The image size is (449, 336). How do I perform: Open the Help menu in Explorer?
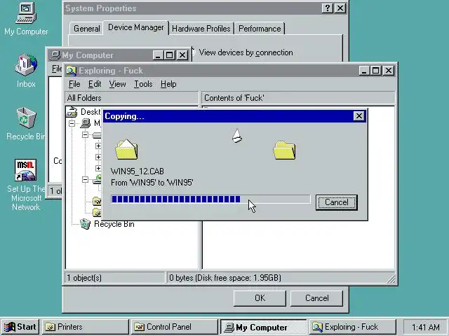click(x=168, y=84)
